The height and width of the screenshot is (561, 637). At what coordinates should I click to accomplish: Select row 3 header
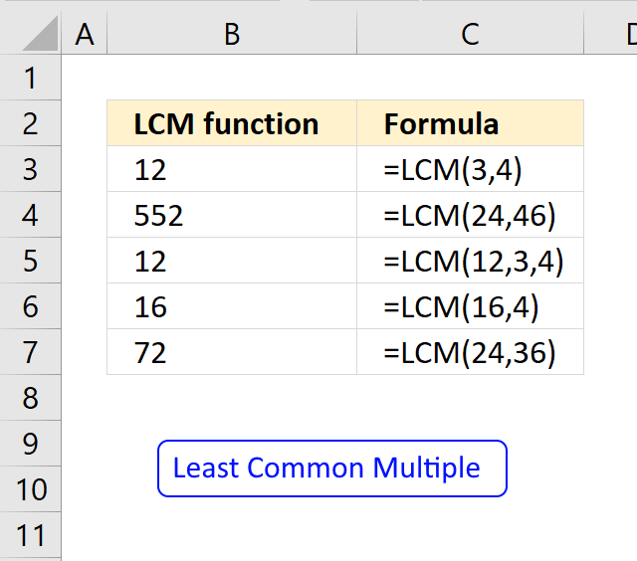pyautogui.click(x=31, y=169)
